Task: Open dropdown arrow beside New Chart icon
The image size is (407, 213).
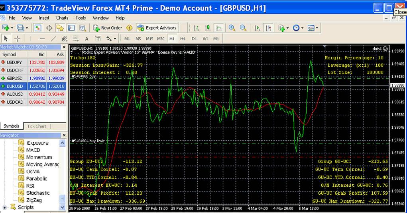Action: pos(12,28)
